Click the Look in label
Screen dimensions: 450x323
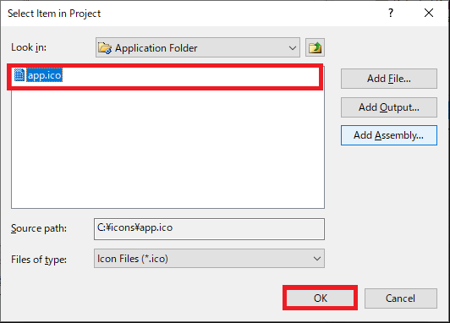29,47
